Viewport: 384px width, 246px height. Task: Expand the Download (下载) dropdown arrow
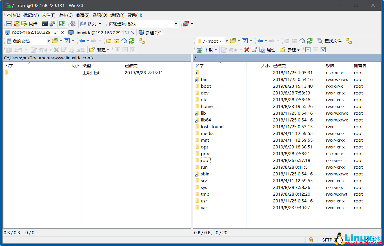pos(216,50)
